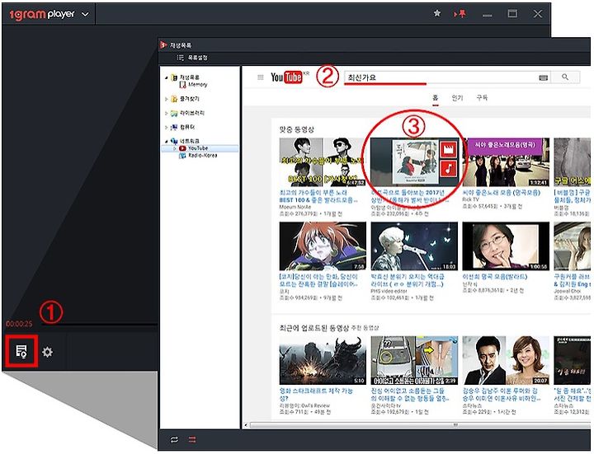Click the 최근에 업로드된 동영상 heading
The width and height of the screenshot is (594, 454).
(314, 328)
